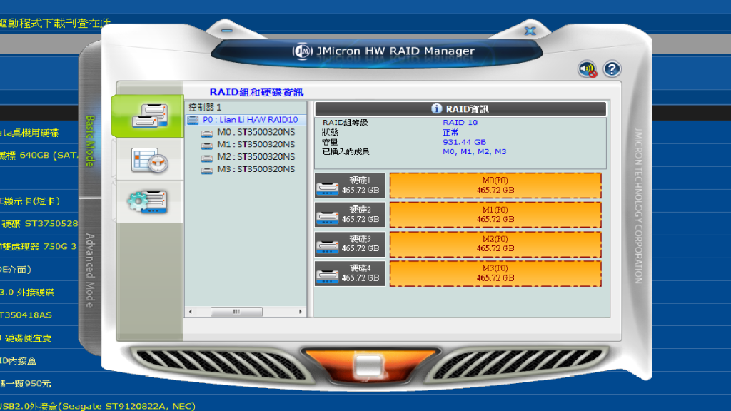
Task: Click the info icon in the RAID資訊 header
Action: tap(436, 108)
